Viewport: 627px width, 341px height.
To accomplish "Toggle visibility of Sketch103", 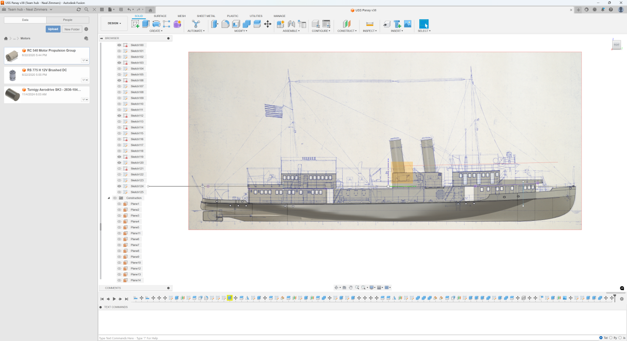I will coord(119,63).
